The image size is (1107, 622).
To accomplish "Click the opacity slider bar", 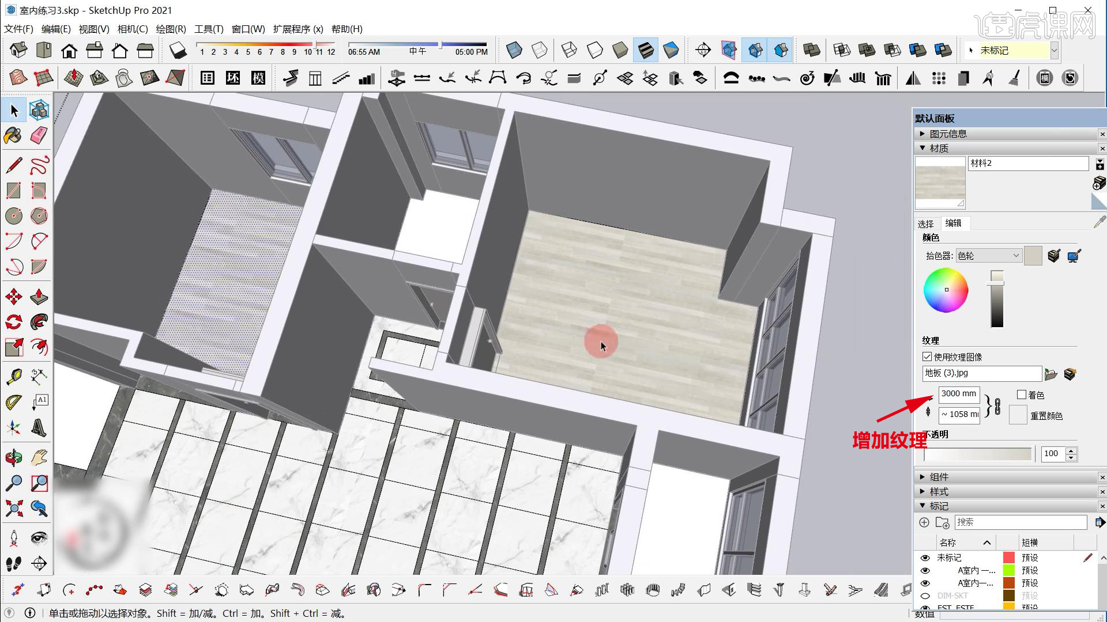I will (977, 454).
